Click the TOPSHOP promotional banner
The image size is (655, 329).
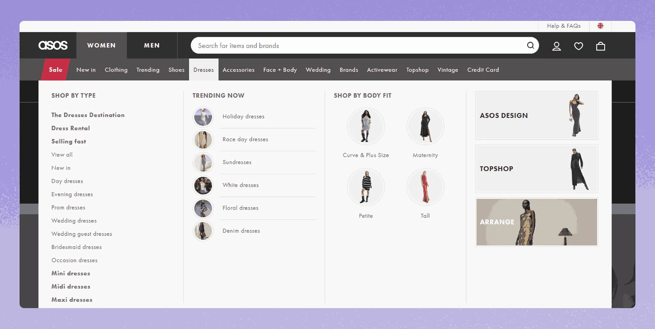click(x=536, y=169)
